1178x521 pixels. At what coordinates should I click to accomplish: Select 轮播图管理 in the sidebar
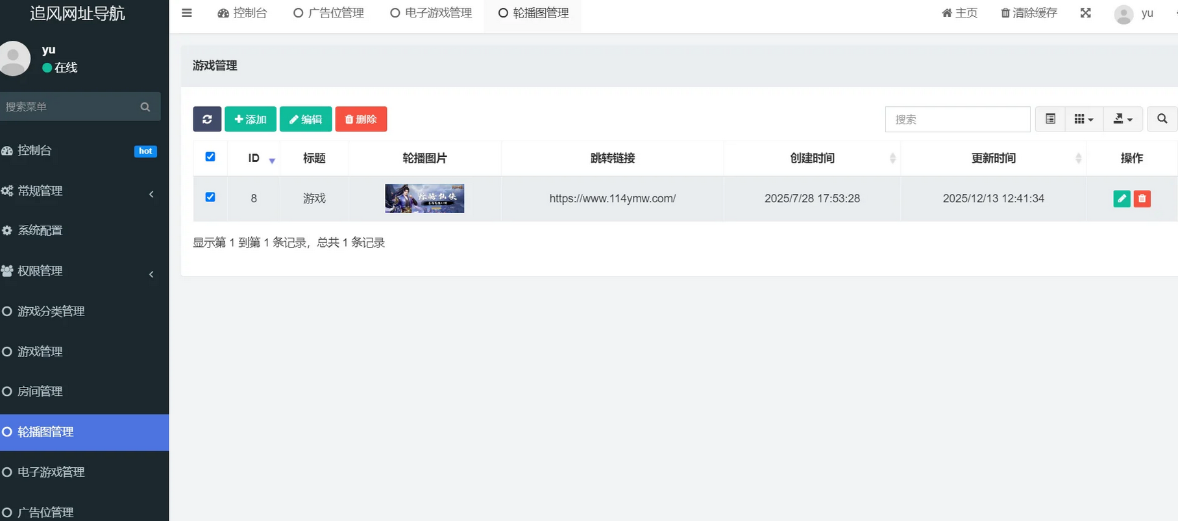(x=84, y=432)
